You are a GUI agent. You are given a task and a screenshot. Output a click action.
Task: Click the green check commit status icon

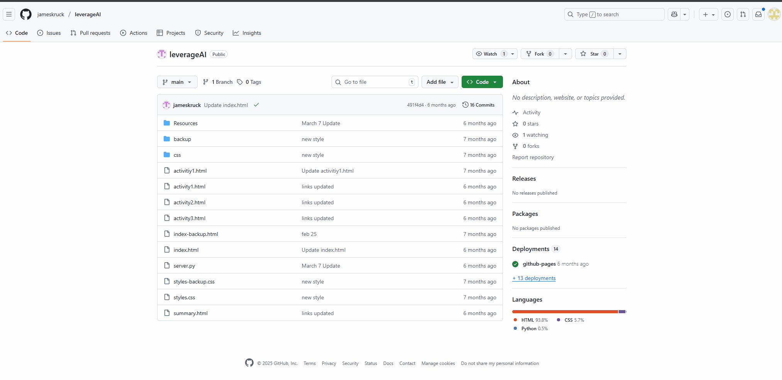[x=256, y=105]
